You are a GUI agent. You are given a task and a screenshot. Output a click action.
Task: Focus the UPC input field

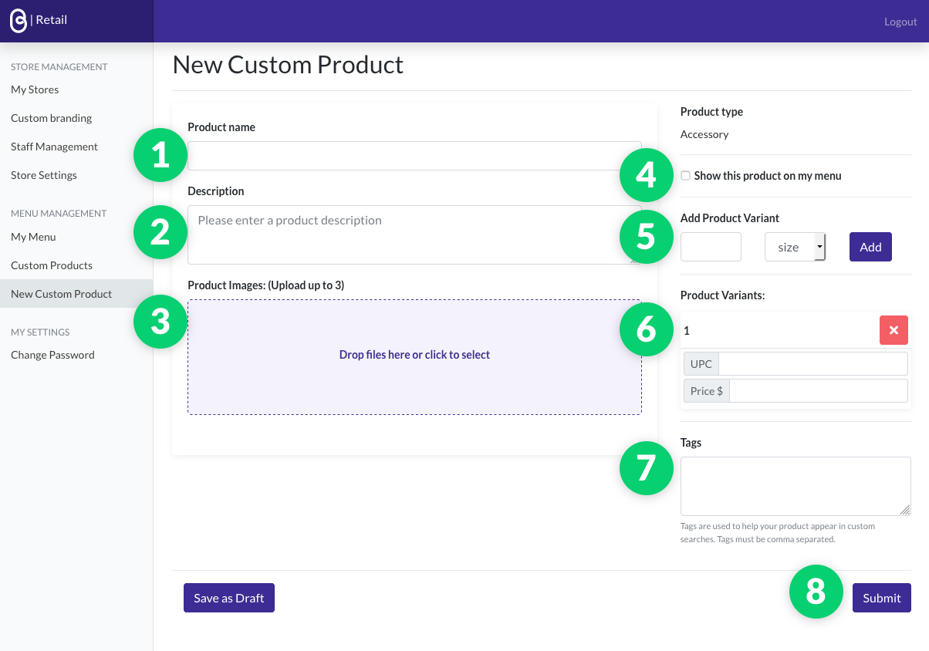812,364
